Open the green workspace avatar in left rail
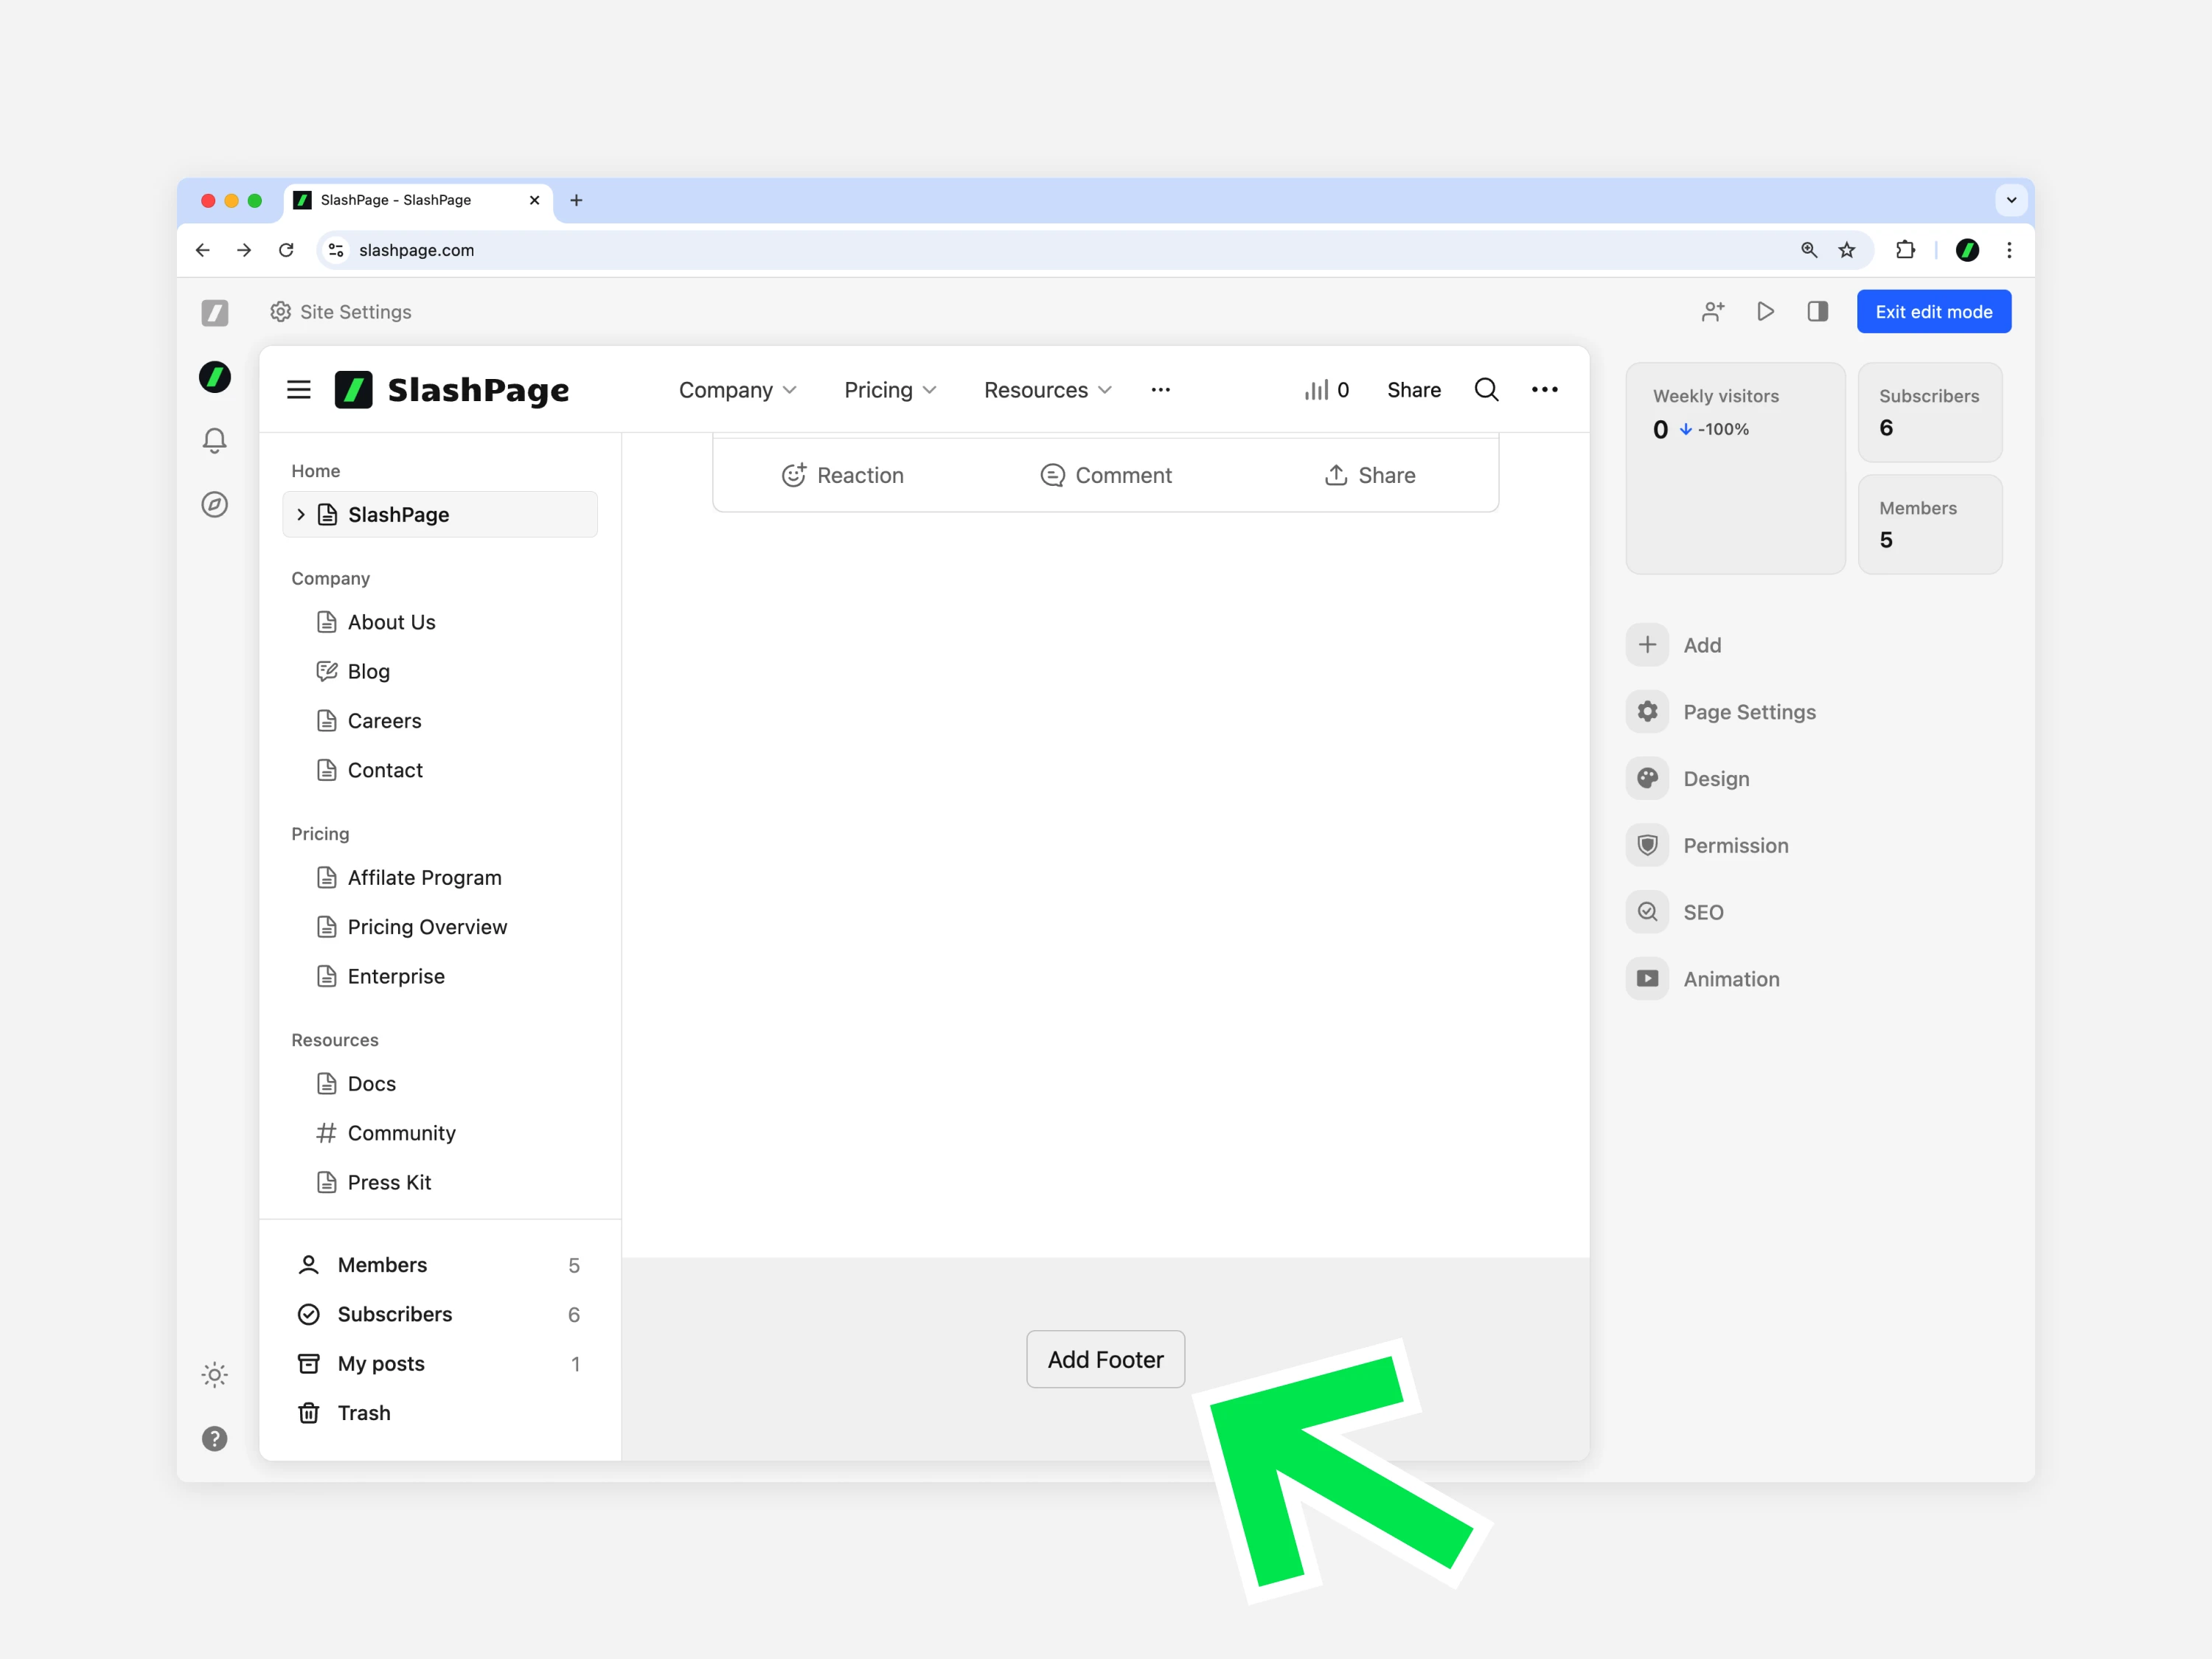 pos(215,377)
